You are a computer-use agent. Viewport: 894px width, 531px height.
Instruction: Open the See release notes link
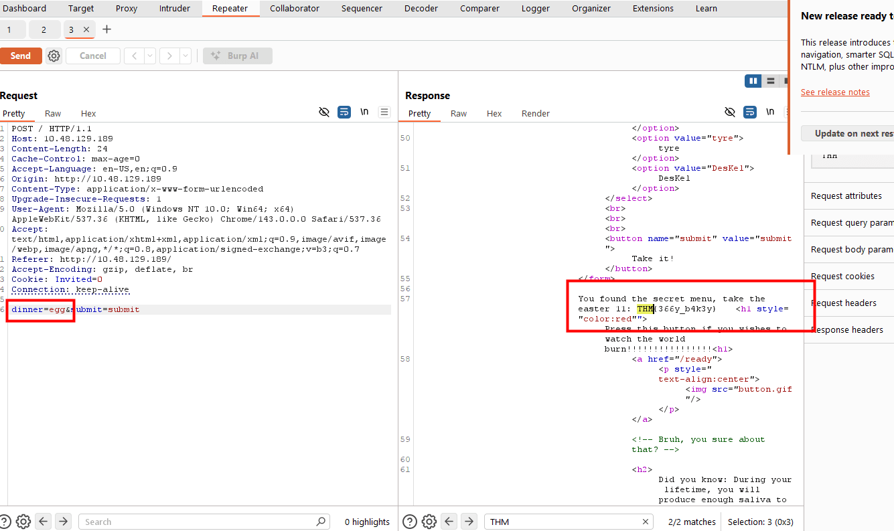(835, 92)
